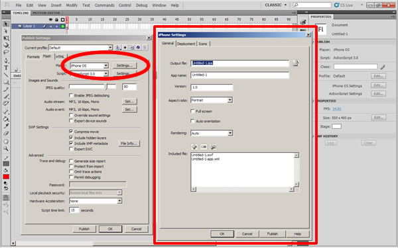Screen dimensions: 398x248
Task: Check Export device sounds
Action: coord(72,121)
